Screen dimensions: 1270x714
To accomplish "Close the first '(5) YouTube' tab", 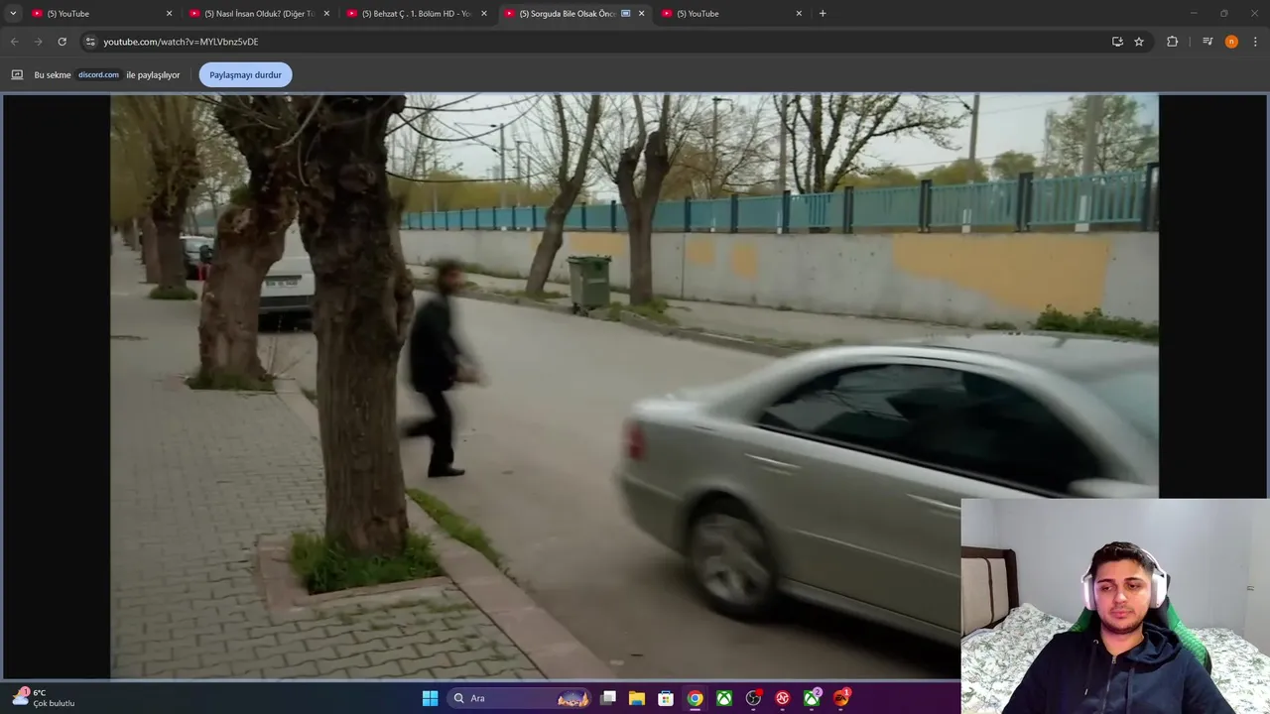I will click(x=169, y=13).
